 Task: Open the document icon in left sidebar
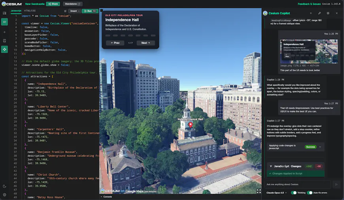(4, 41)
